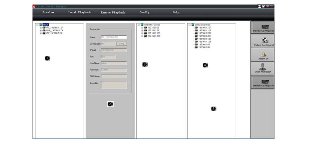Image resolution: width=316 pixels, height=144 pixels.
Task: Click device icon of 192.168.1.126 Ipc entry
Action: pos(196,30)
